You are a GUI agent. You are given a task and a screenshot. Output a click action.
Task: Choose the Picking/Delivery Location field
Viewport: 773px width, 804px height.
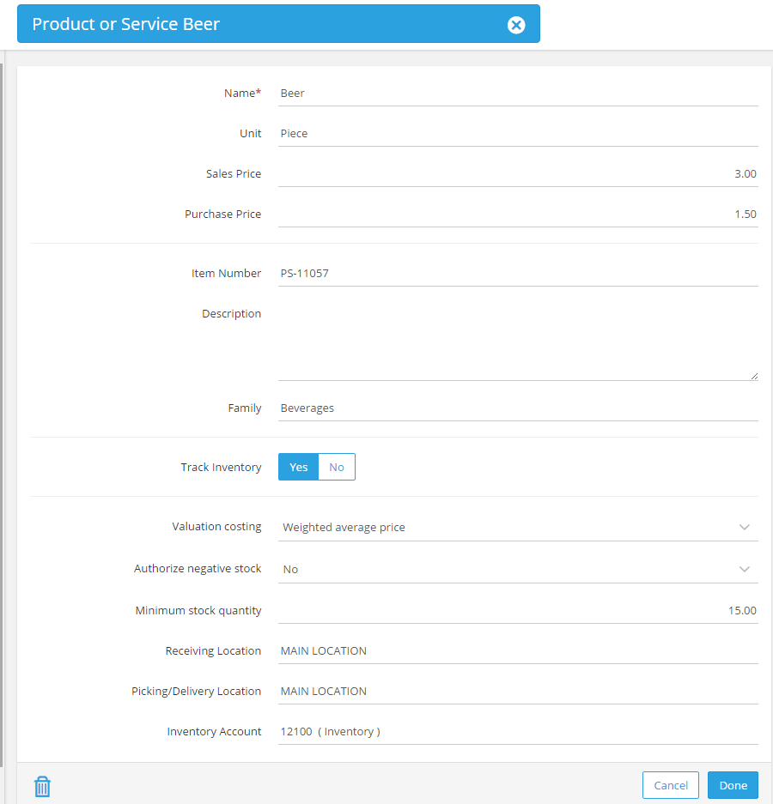click(518, 692)
